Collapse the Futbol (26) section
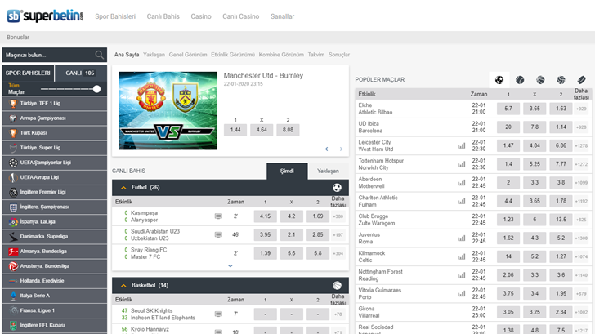The image size is (595, 334). click(x=123, y=188)
